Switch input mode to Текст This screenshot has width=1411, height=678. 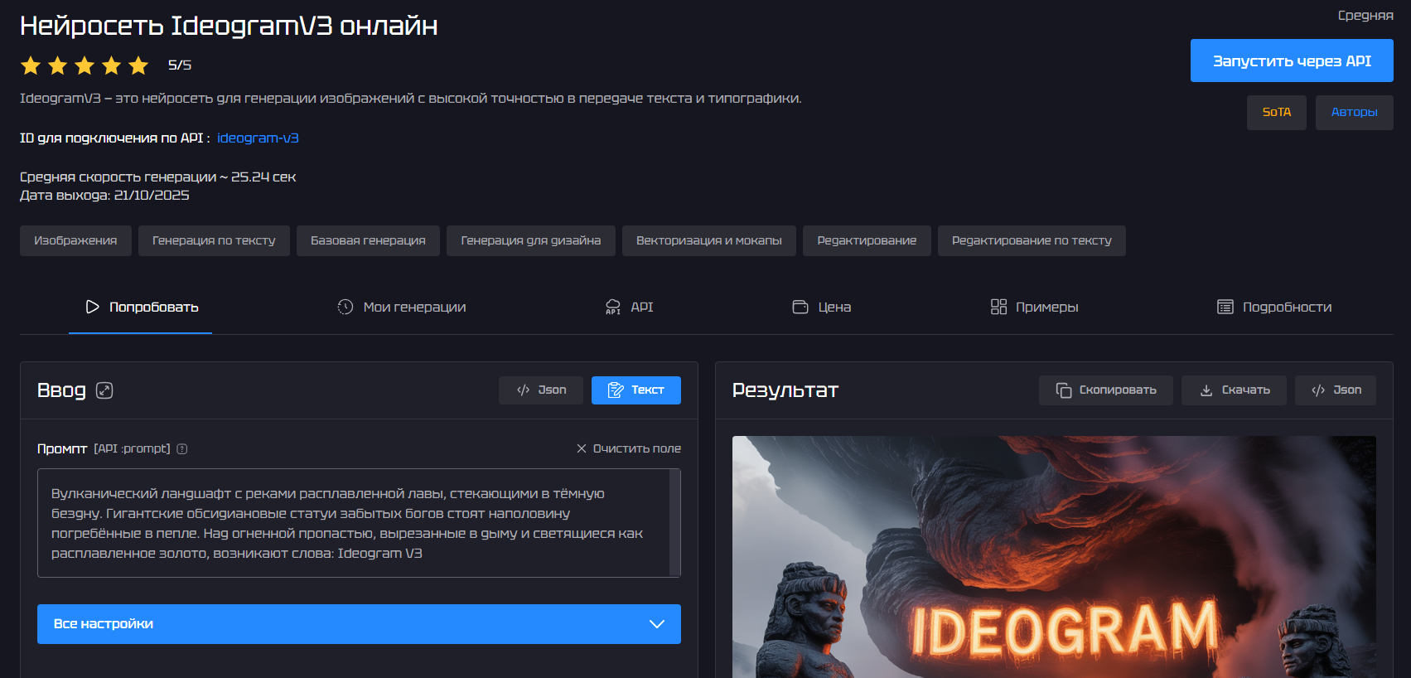tap(635, 390)
